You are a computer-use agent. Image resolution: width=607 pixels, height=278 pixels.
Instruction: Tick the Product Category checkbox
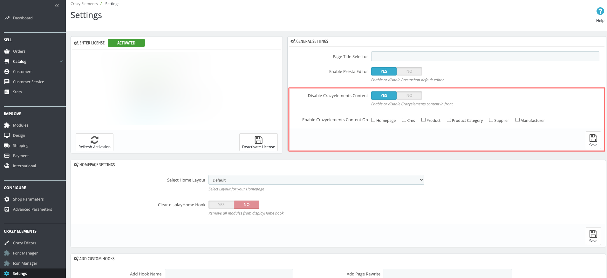449,120
